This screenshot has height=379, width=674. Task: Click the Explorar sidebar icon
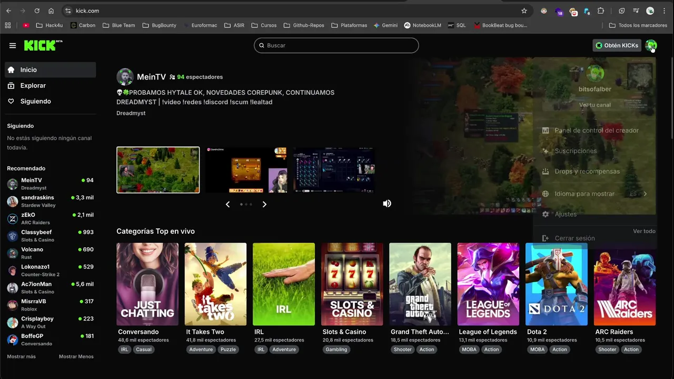pyautogui.click(x=11, y=85)
